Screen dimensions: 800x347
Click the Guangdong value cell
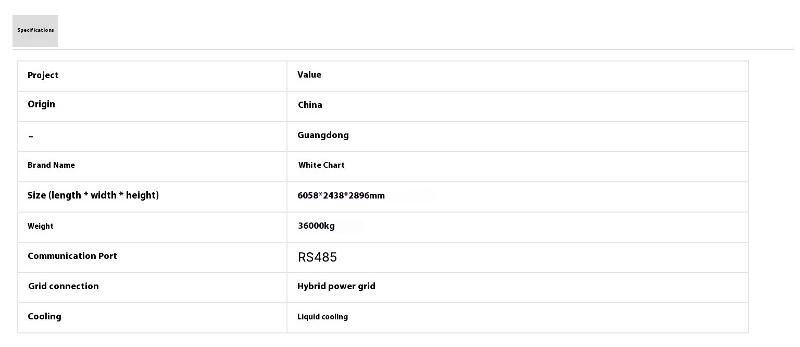point(323,135)
